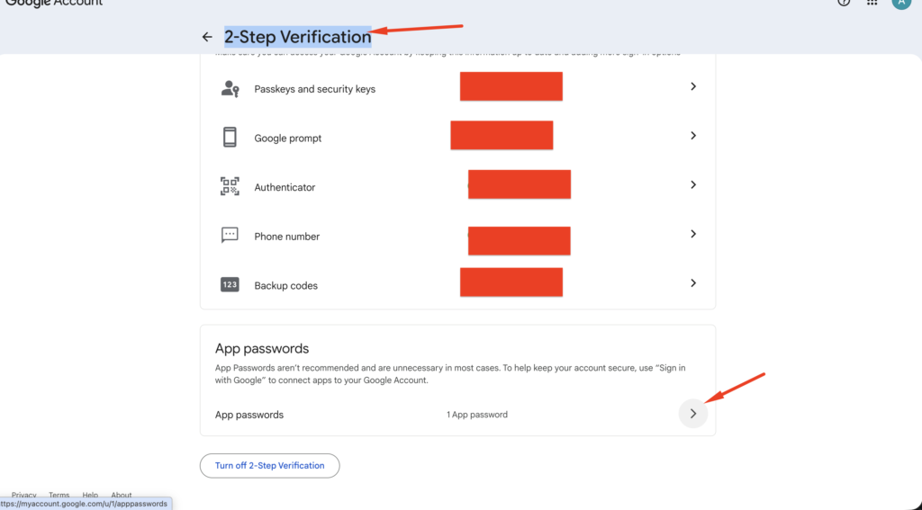Click the help icon in top bar

844,3
